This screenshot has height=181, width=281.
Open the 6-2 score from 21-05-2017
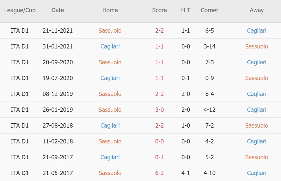pyautogui.click(x=159, y=173)
